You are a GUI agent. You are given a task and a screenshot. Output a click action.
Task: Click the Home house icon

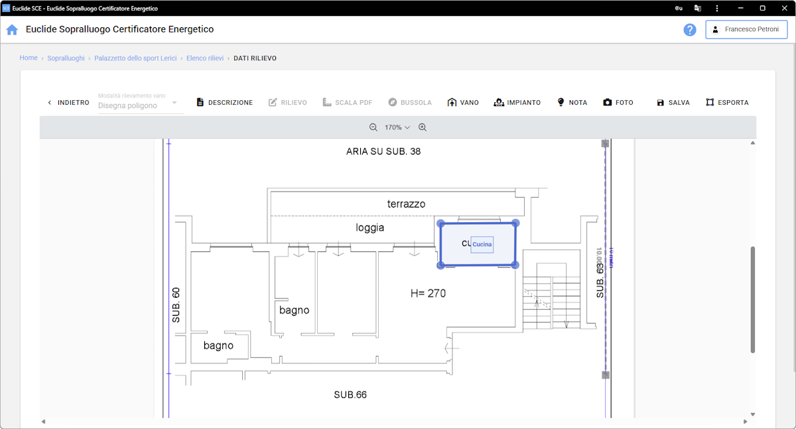(x=12, y=30)
